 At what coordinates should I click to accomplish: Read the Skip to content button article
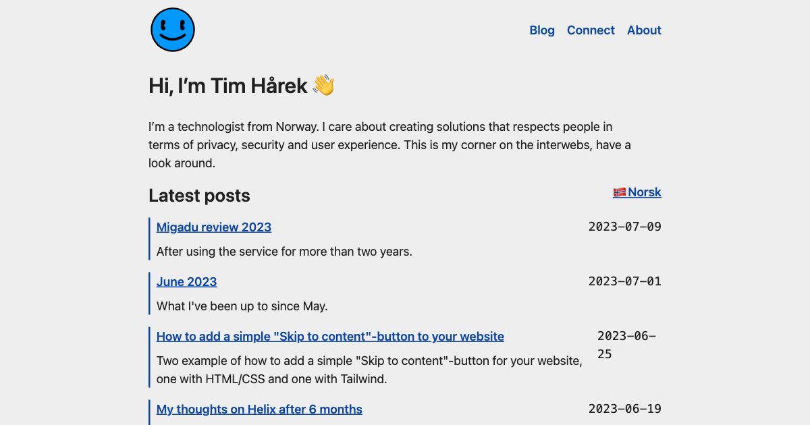click(x=329, y=336)
